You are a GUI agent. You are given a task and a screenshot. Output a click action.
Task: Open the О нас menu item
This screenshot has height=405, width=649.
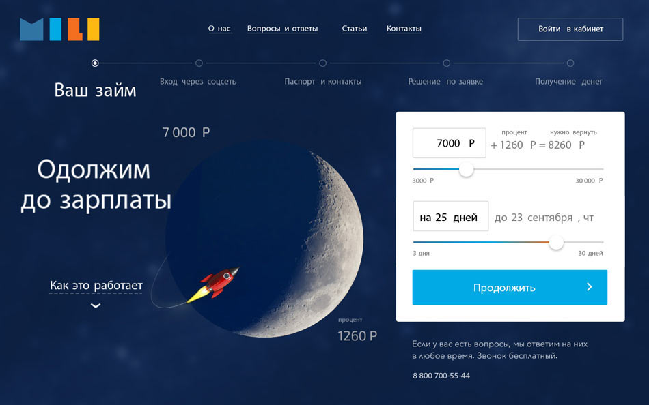[x=219, y=29]
